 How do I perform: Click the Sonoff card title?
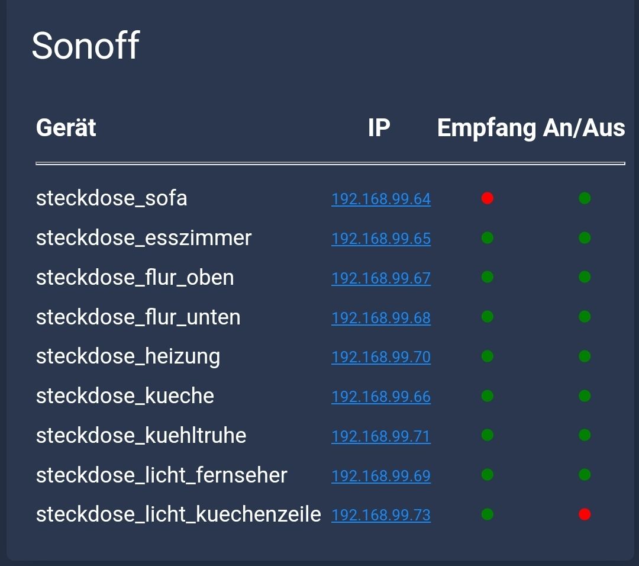85,46
